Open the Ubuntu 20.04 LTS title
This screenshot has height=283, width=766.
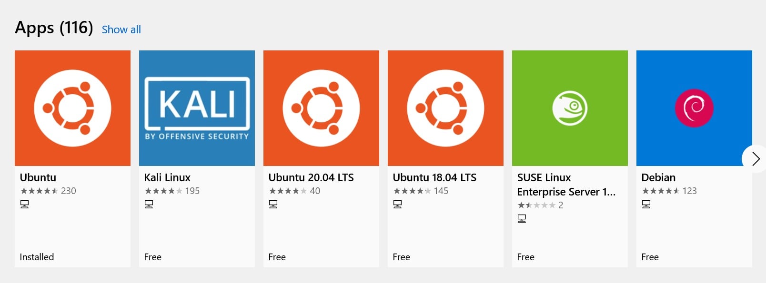[311, 177]
